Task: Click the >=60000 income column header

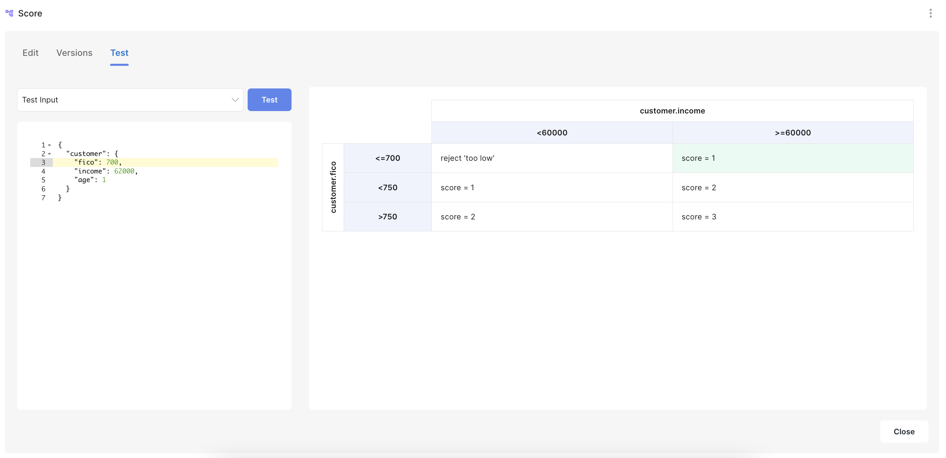Action: point(792,133)
